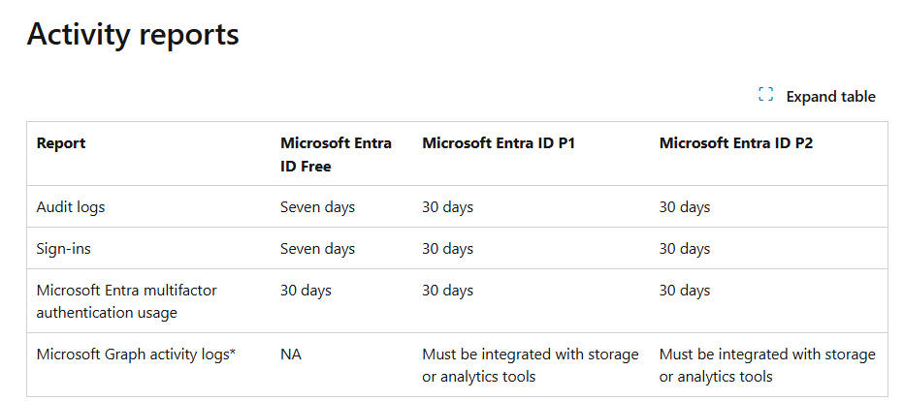Click Seven days in Audit logs row
904x401 pixels.
point(318,207)
